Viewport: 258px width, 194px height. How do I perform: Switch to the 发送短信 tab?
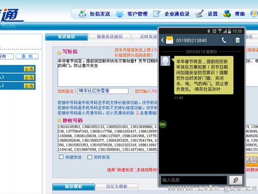point(67,37)
